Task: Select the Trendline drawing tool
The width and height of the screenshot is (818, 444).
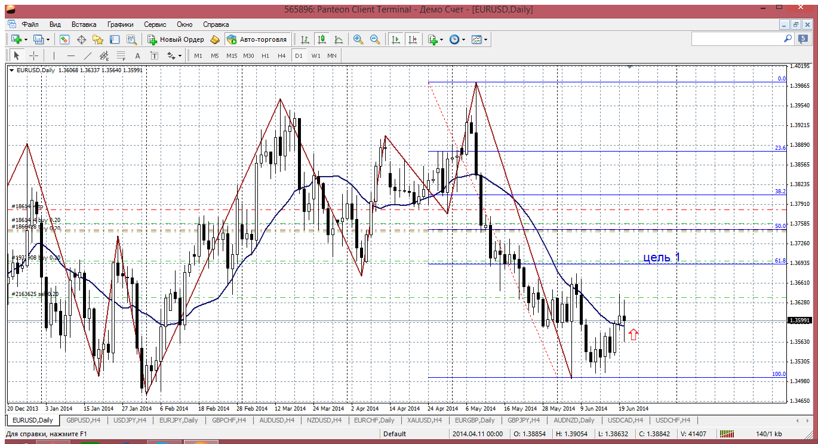Action: (88, 55)
